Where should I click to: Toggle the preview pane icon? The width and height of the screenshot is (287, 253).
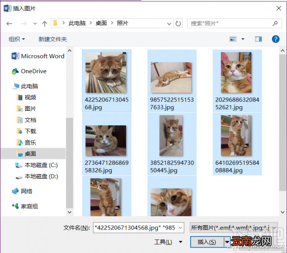[x=258, y=39]
